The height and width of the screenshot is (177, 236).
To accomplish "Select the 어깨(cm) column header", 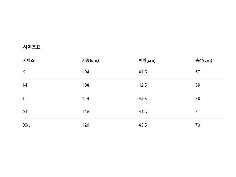I will pos(147,60).
